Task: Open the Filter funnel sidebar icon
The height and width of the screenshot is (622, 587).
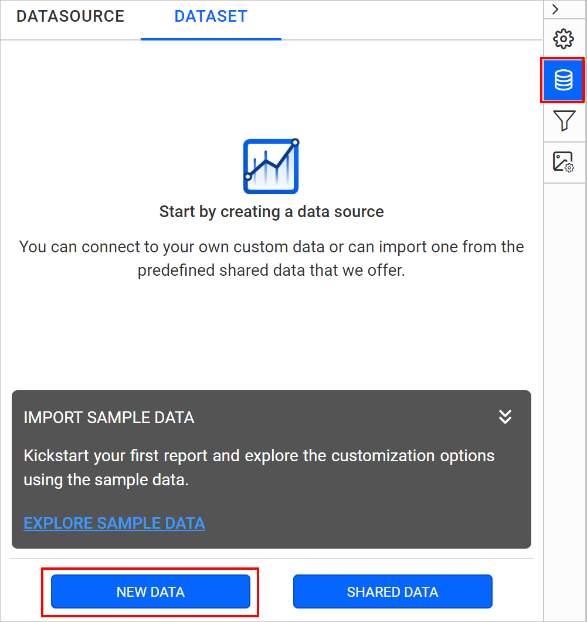Action: pyautogui.click(x=562, y=121)
